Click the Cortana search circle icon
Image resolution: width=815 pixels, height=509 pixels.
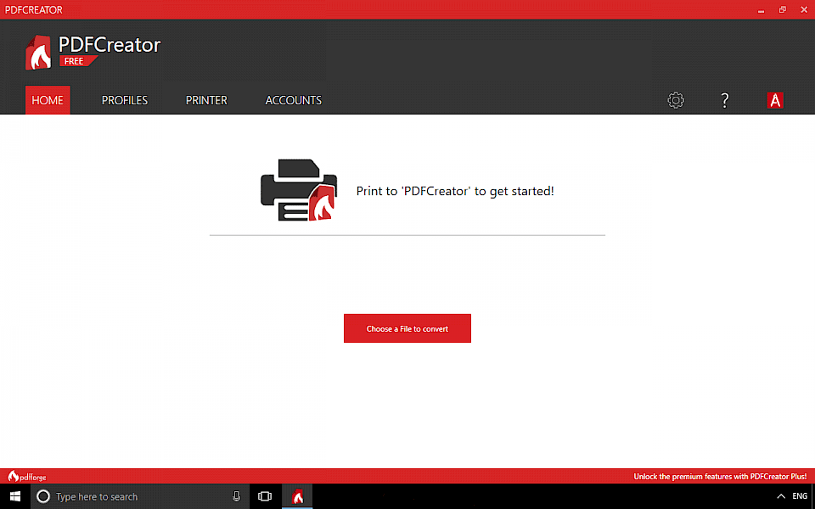[43, 496]
